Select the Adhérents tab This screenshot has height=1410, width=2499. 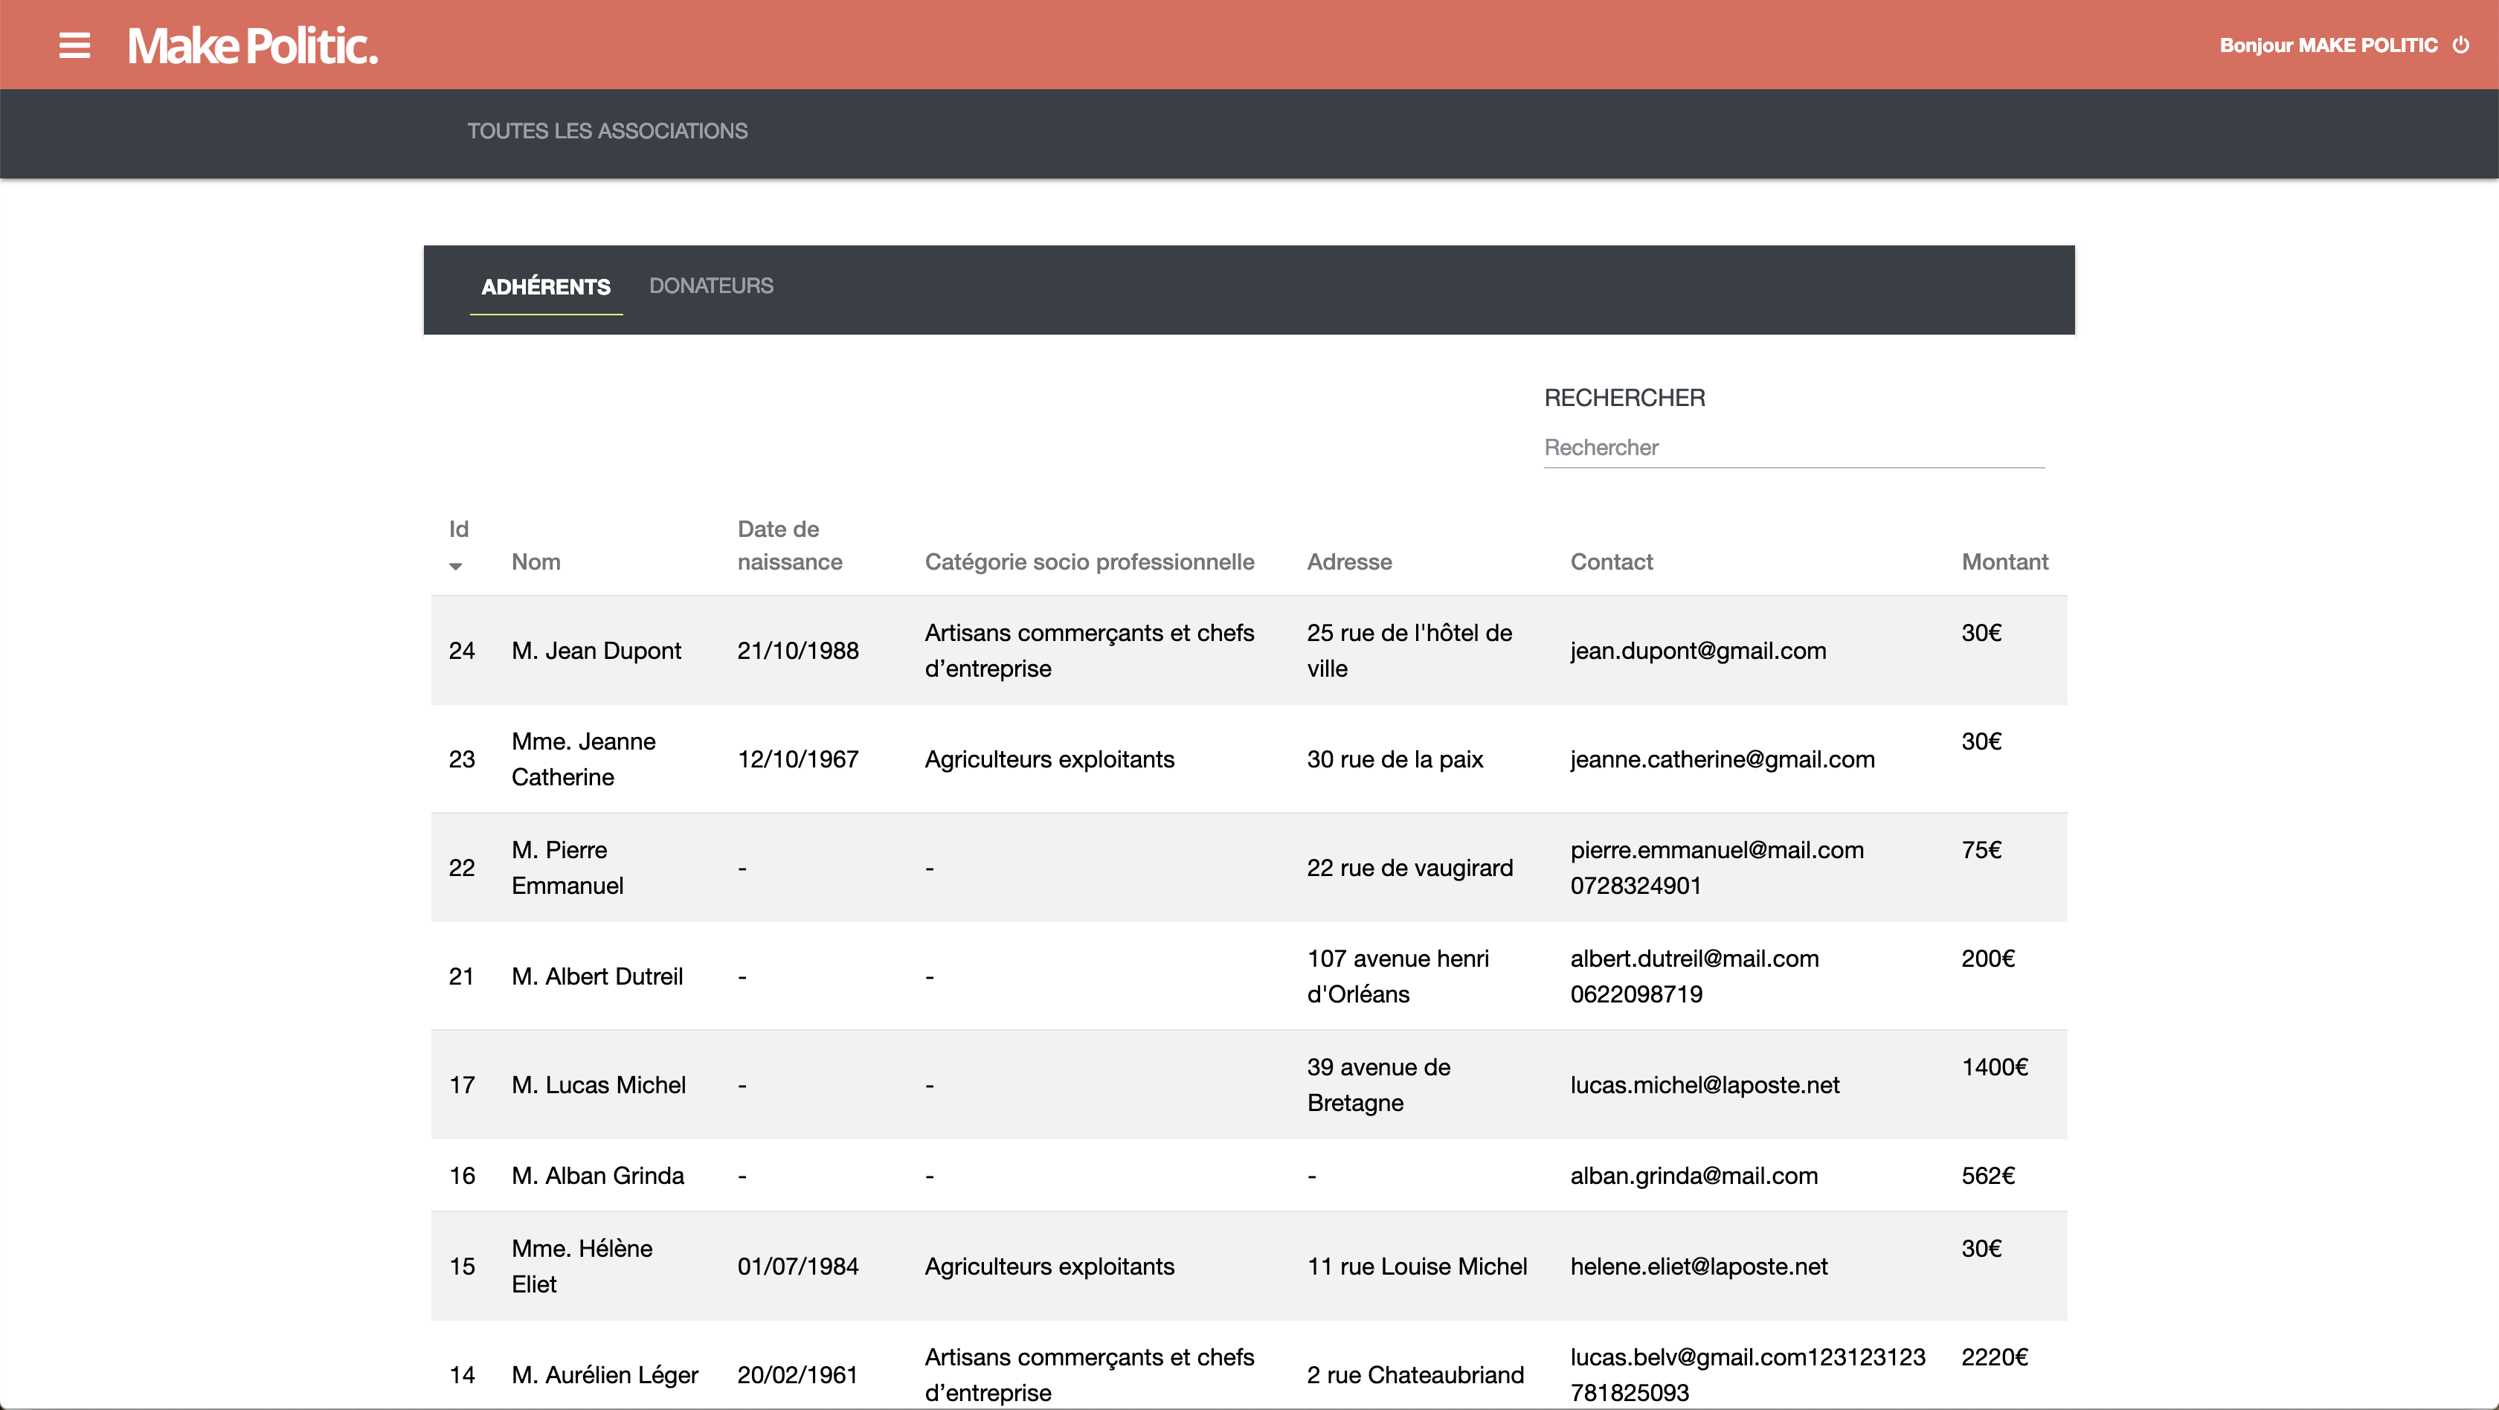pos(545,287)
